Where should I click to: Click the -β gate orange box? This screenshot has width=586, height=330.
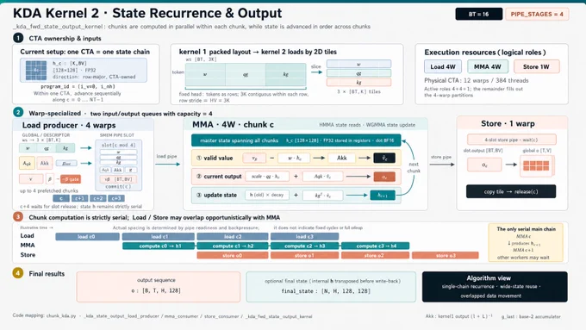coord(71,179)
